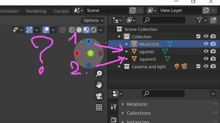220x123 pixels.
Task: Disable Mball.019 in renders
Action: (x=213, y=44)
